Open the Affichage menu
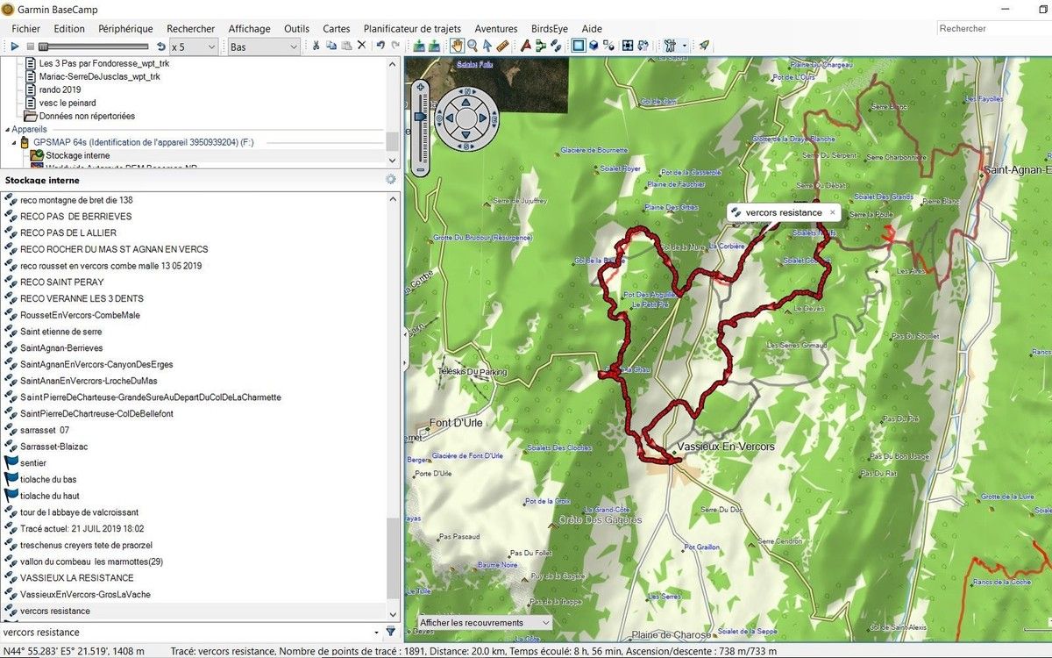This screenshot has width=1052, height=658. 249,29
